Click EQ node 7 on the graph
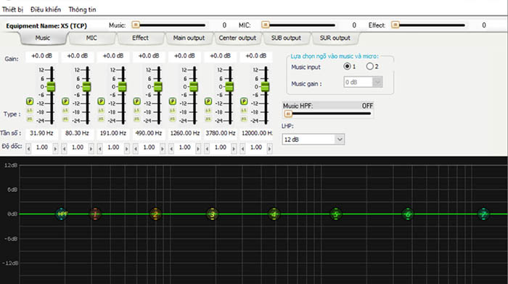 coord(484,214)
